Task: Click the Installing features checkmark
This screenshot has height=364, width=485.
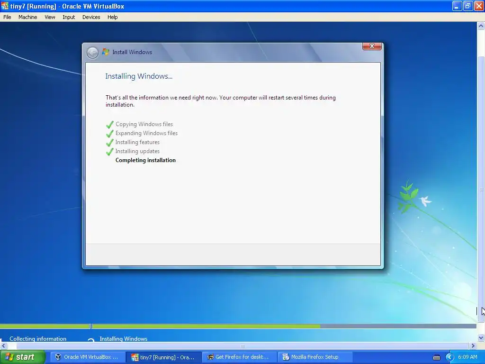Action: coord(109,142)
